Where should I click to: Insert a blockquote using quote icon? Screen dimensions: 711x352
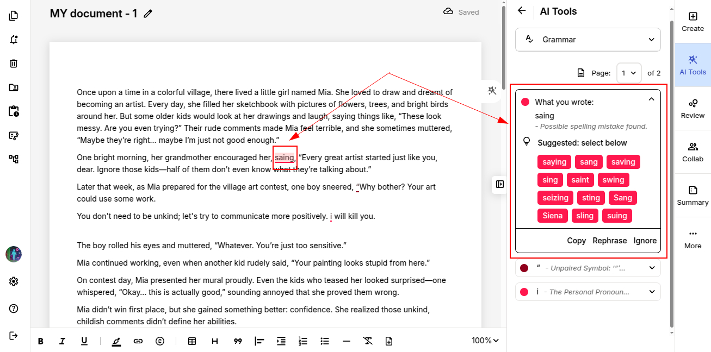coord(238,341)
